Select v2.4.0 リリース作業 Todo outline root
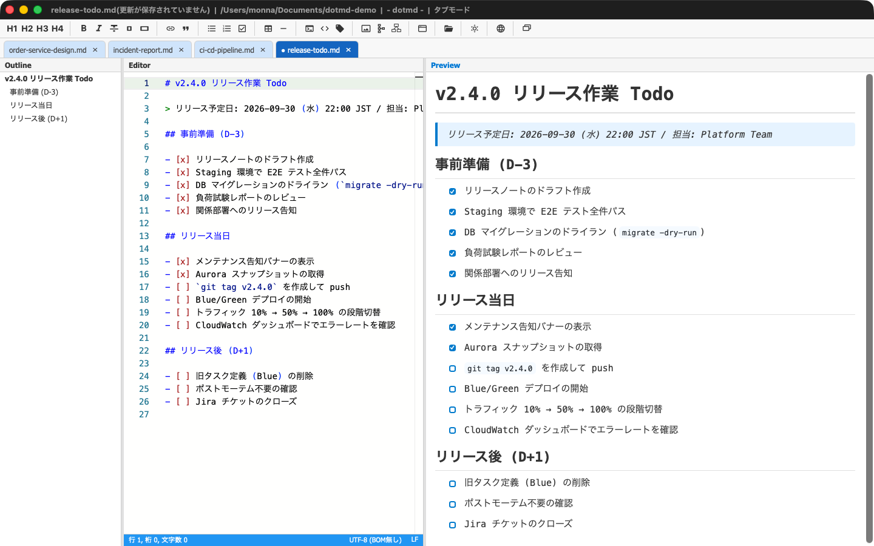The width and height of the screenshot is (874, 546). pyautogui.click(x=49, y=79)
